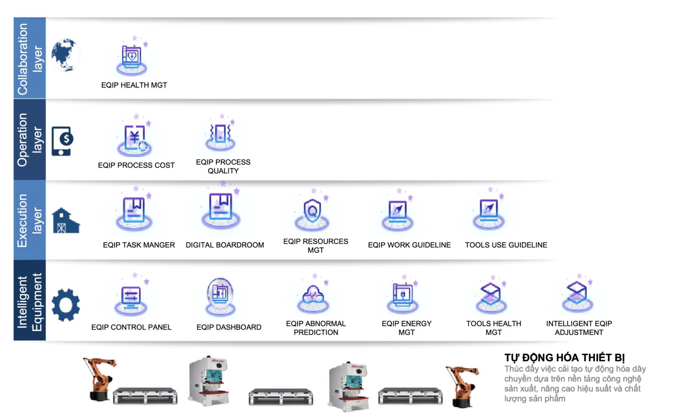Click the EQIP WORK GUIDELINE icon
Screen dimensions: 673x416
(397, 213)
